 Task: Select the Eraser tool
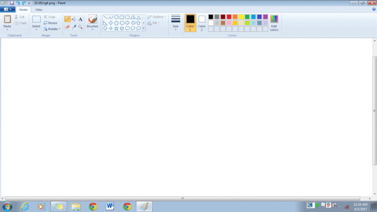tap(67, 27)
